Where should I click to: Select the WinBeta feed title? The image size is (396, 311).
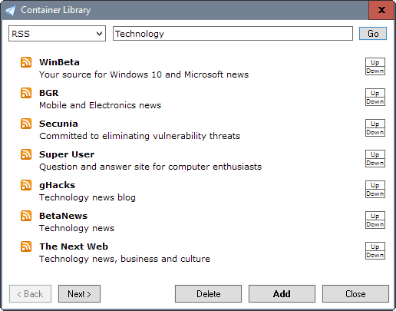point(59,62)
